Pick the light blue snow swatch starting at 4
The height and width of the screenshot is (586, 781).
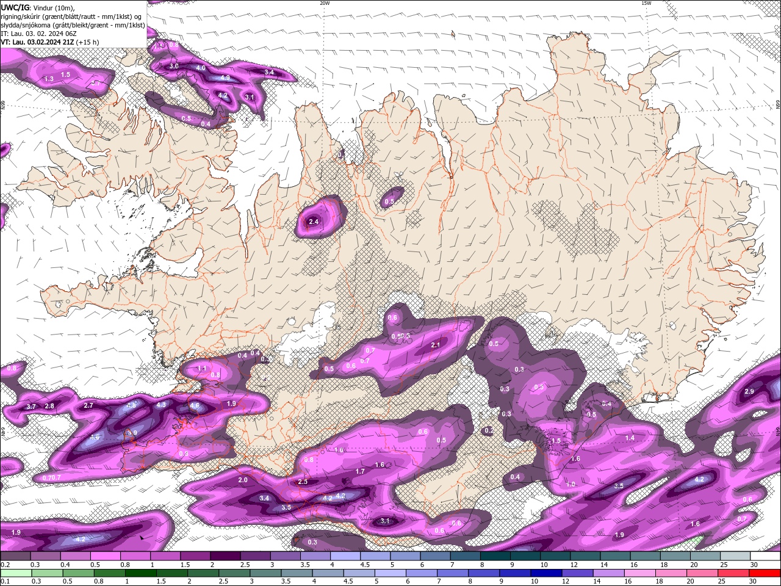click(x=345, y=556)
